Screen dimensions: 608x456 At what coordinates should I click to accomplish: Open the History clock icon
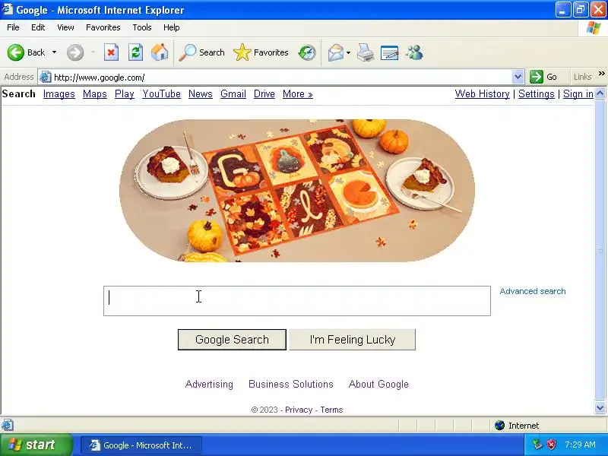pos(307,52)
